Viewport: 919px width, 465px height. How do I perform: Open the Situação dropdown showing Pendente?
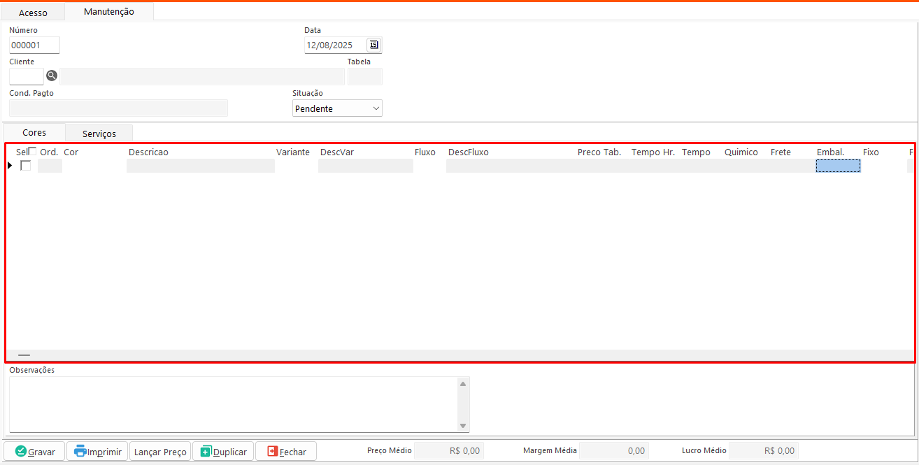click(337, 108)
